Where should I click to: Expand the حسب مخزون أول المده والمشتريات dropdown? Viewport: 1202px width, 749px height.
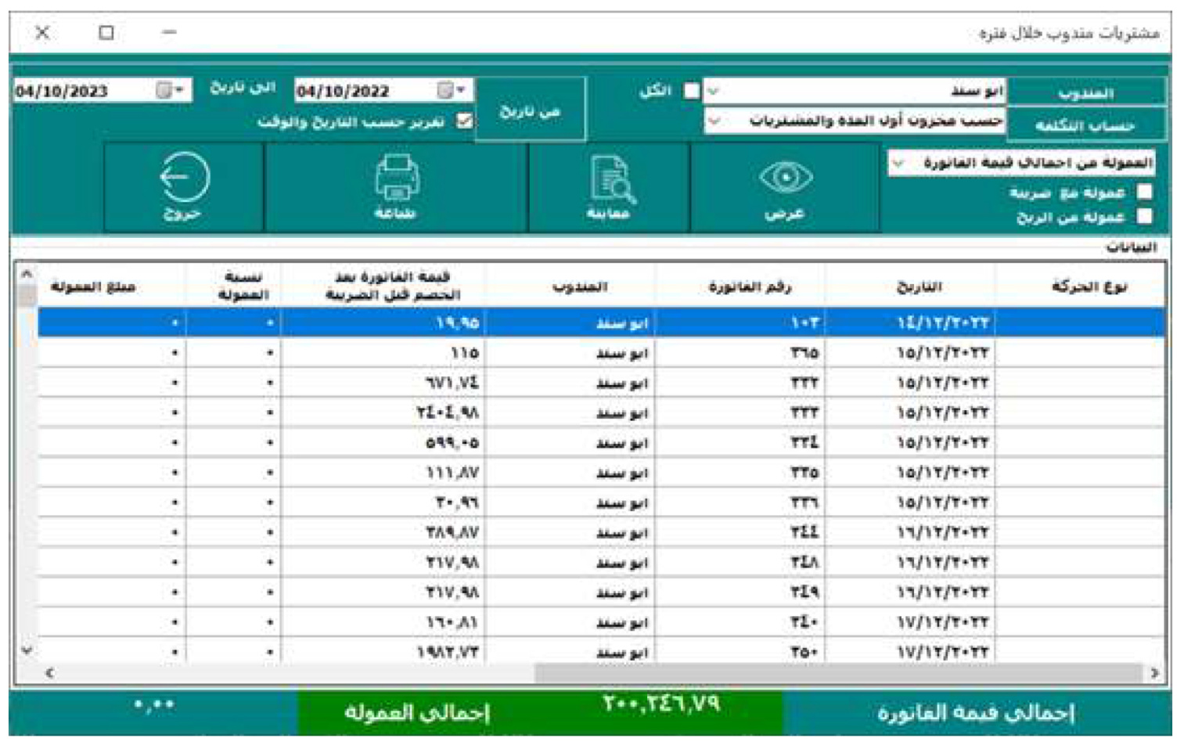pyautogui.click(x=714, y=121)
